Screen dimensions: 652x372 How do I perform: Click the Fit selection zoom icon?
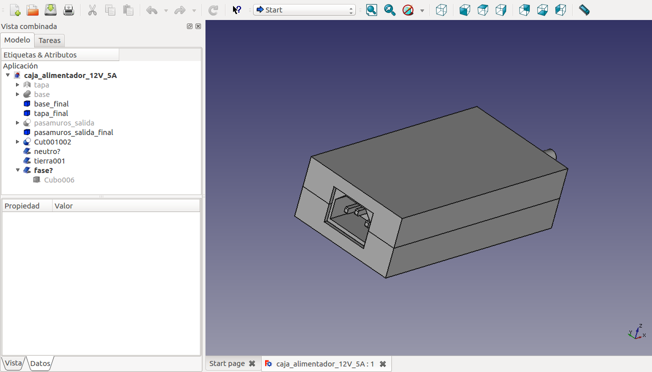coord(390,10)
